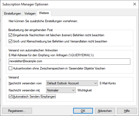Uncheck 'Eingehende Nachrichten mit falschen Befehlen' checkbox
Screen dimensions: 139x116
pyautogui.click(x=10, y=35)
